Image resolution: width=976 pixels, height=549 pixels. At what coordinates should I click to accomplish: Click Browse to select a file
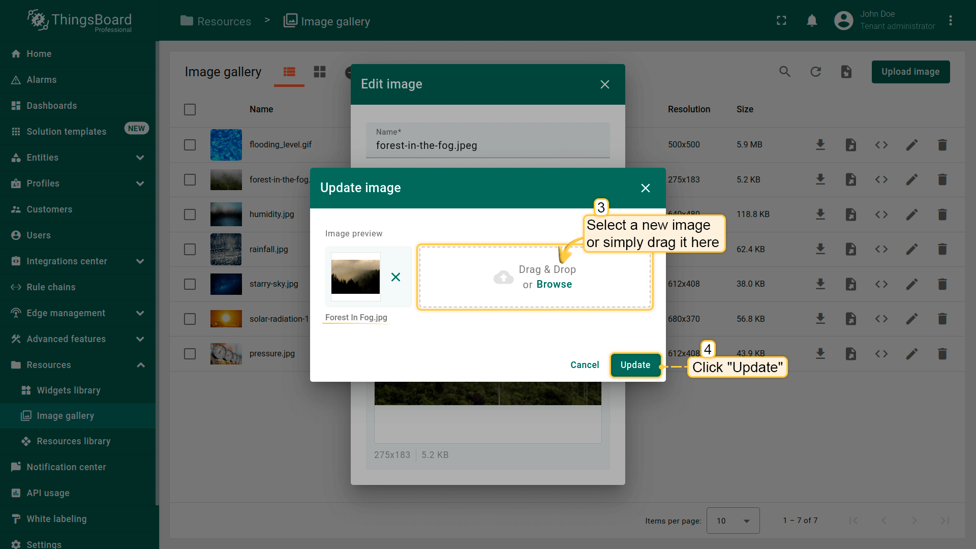pyautogui.click(x=554, y=285)
